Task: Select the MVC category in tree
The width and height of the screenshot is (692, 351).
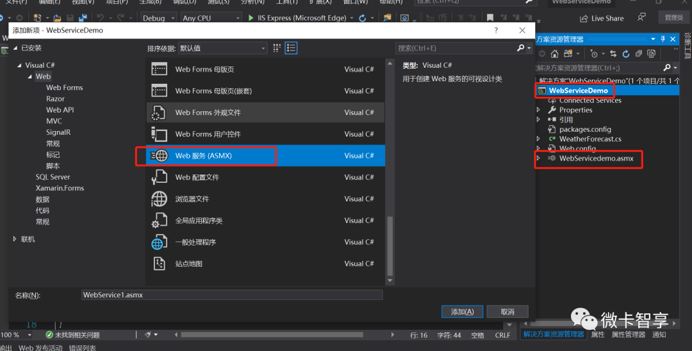Action: 54,121
